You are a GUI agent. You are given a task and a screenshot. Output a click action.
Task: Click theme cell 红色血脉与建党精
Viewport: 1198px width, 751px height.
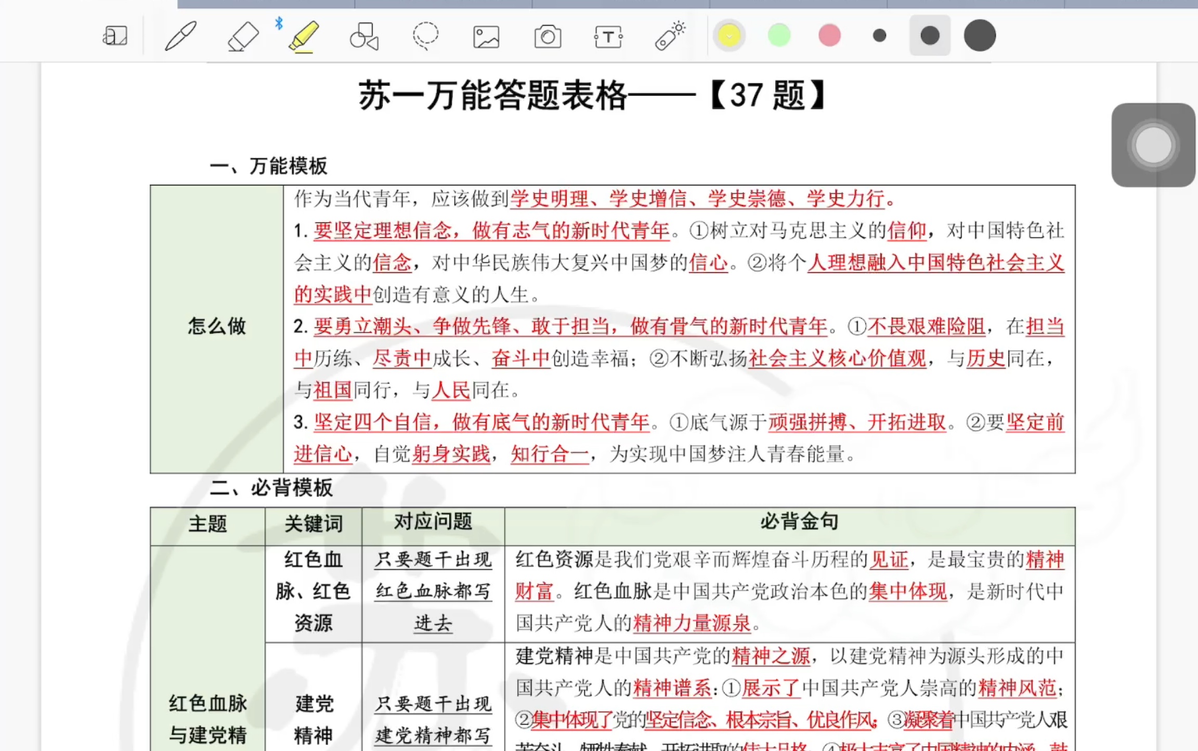208,719
